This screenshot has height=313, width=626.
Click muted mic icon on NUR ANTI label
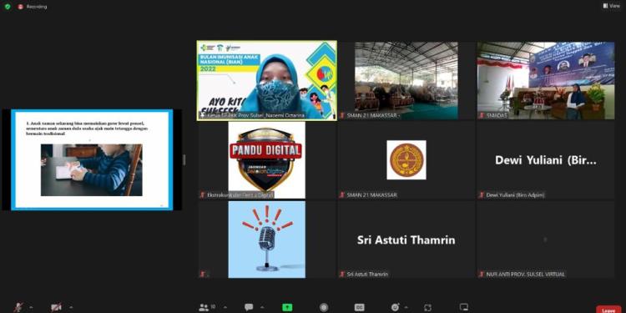pos(482,275)
